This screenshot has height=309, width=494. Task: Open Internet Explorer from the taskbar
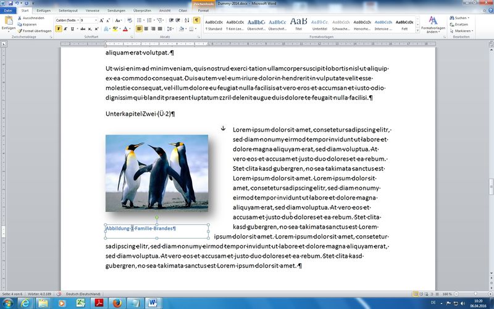coord(25,303)
